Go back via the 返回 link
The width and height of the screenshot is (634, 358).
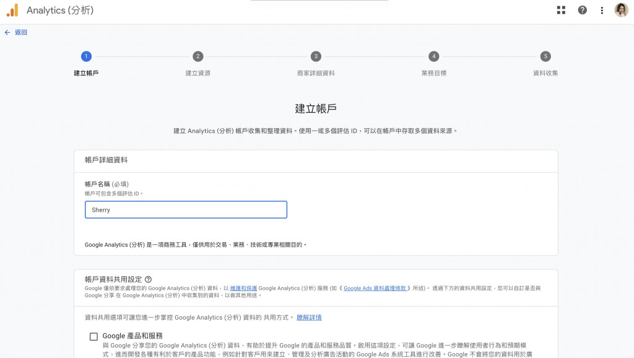21,32
